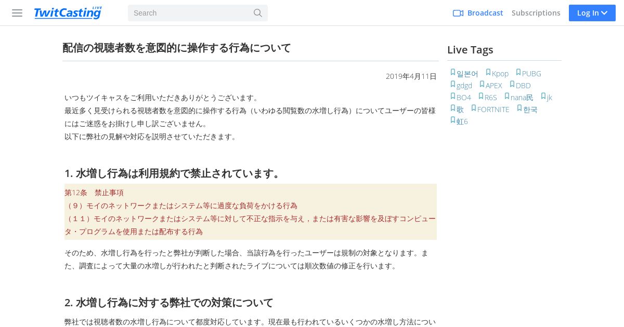Click the text 第12条 禁止事項
The width and height of the screenshot is (624, 327).
click(94, 193)
